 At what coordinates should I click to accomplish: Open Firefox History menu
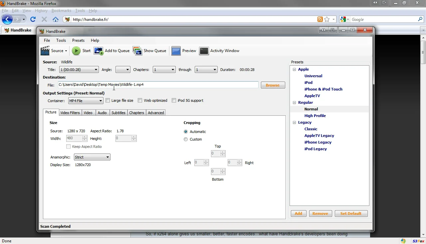click(x=41, y=11)
